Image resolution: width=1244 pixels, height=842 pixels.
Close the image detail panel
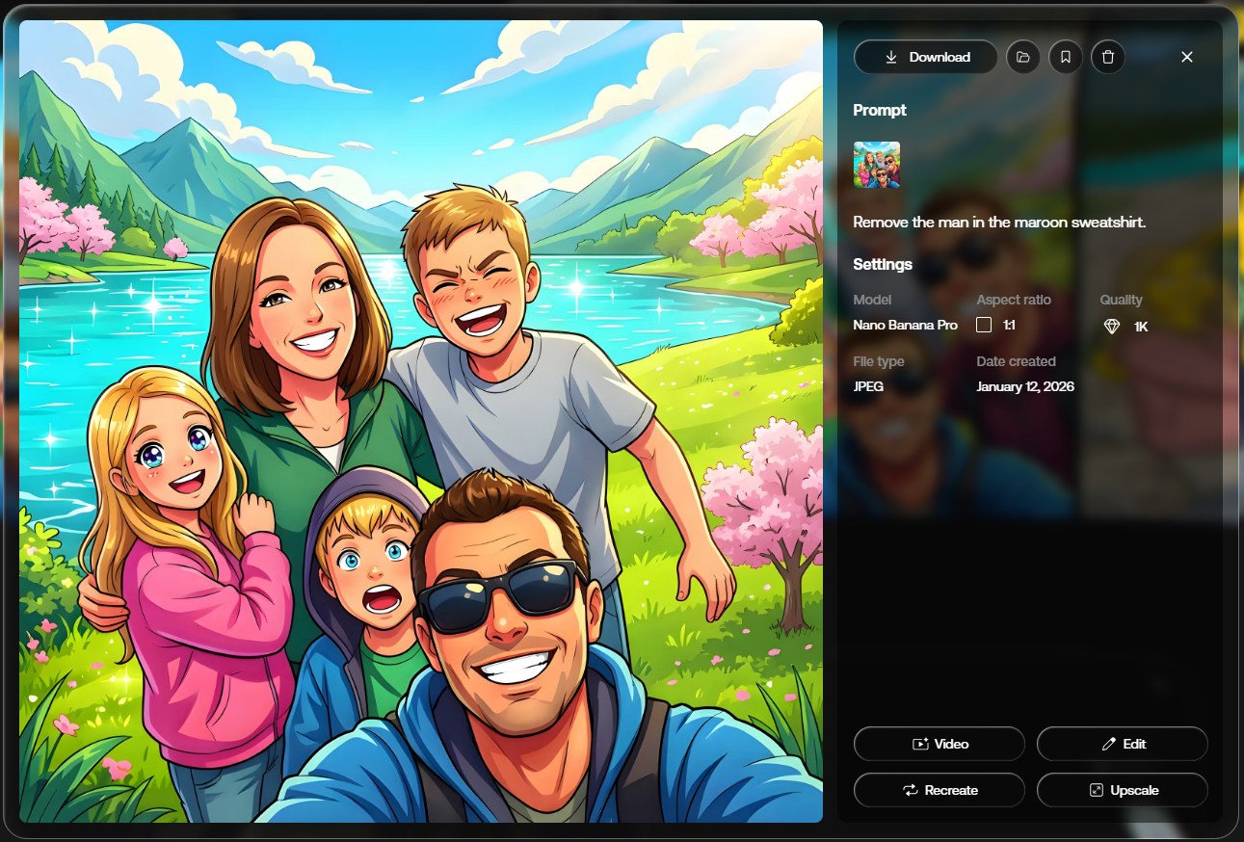(1187, 57)
